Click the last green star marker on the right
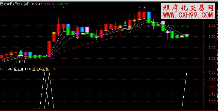218x111 pixels. pos(187,26)
